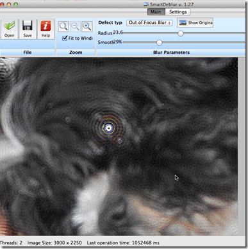Click the yellow window minimize button
Screen dimensions: 248x249
(9, 4)
